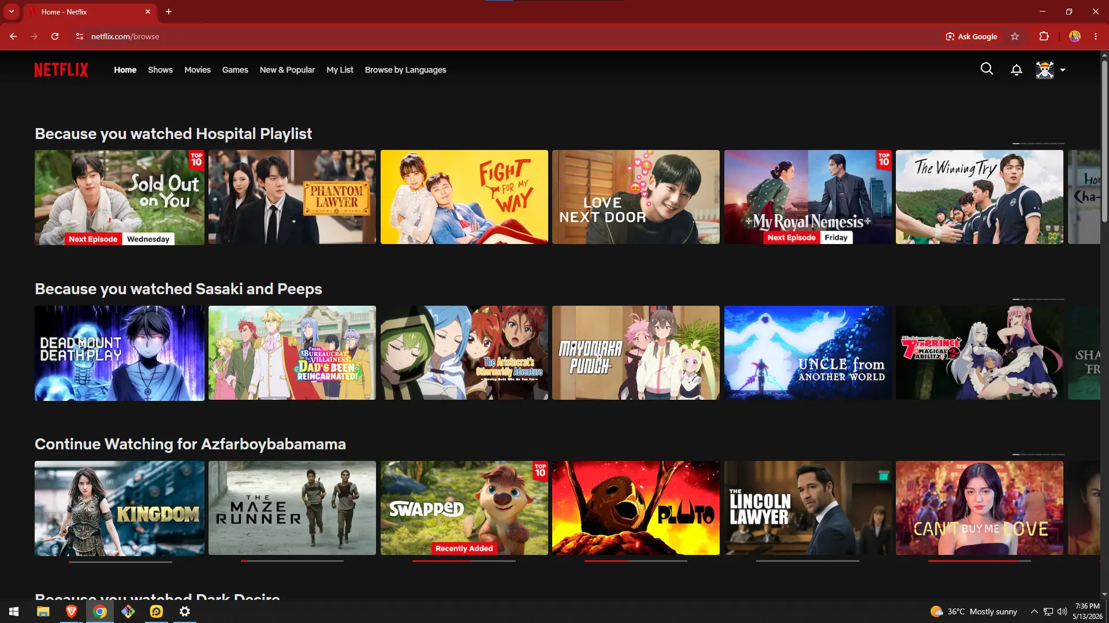
Task: Open the Shows menu item
Action: 160,70
